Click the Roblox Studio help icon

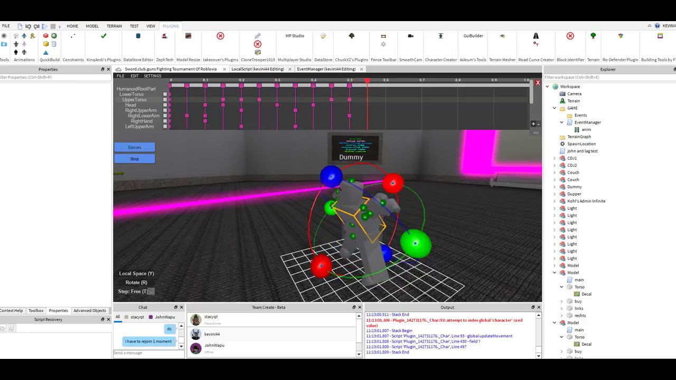[658, 26]
